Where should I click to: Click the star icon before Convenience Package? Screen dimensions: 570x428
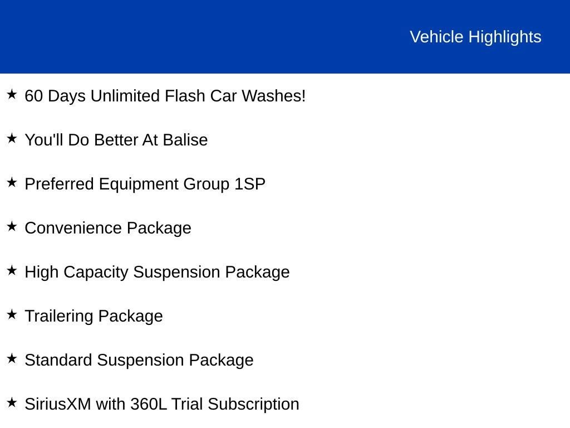(x=12, y=227)
